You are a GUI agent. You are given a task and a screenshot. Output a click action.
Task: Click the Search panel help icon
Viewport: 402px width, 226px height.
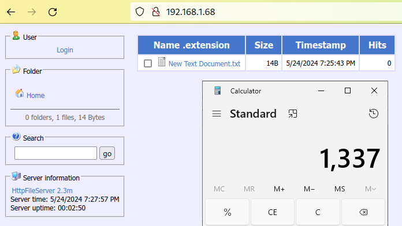point(16,136)
